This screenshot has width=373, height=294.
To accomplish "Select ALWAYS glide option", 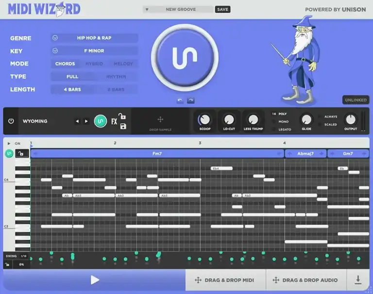I will point(331,117).
